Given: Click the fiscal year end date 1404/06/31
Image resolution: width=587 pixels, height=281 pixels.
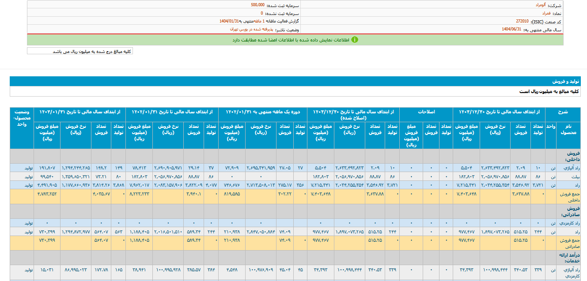Looking at the screenshot, I should pos(511,29).
